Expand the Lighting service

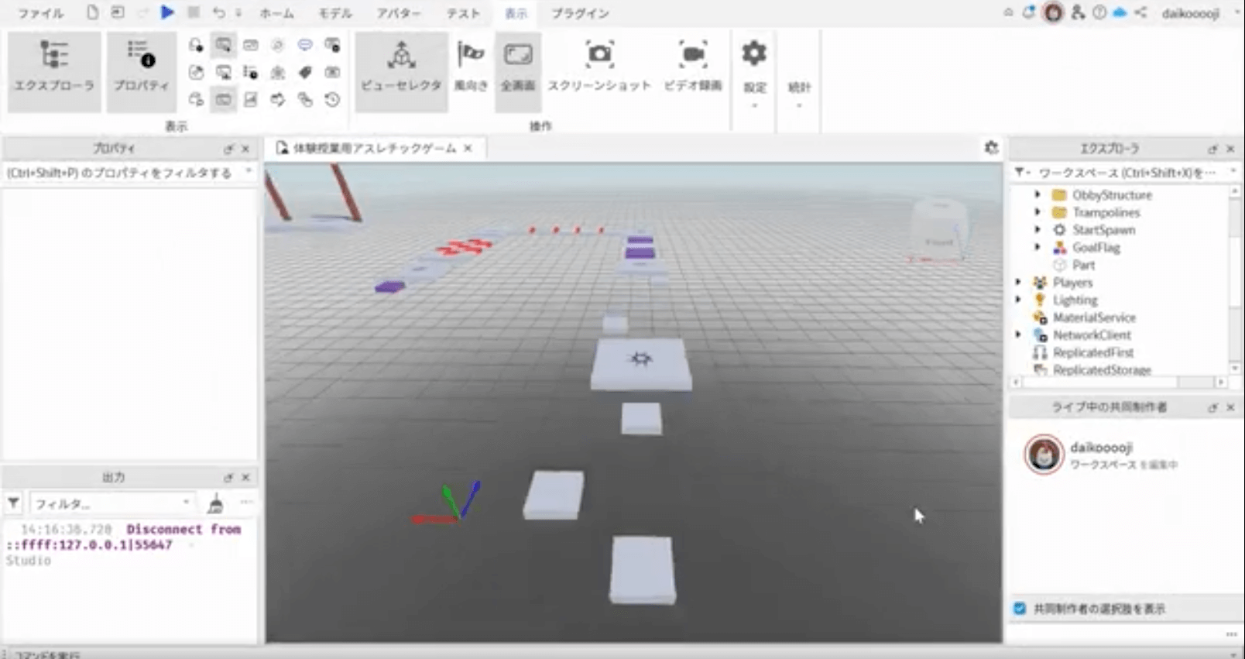coord(1018,300)
